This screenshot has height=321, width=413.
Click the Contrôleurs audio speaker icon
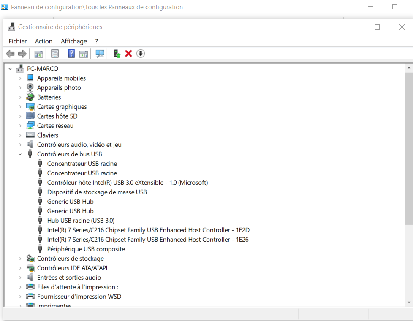point(30,144)
